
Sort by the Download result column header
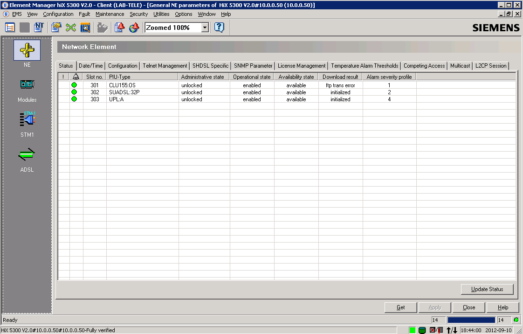coord(340,77)
